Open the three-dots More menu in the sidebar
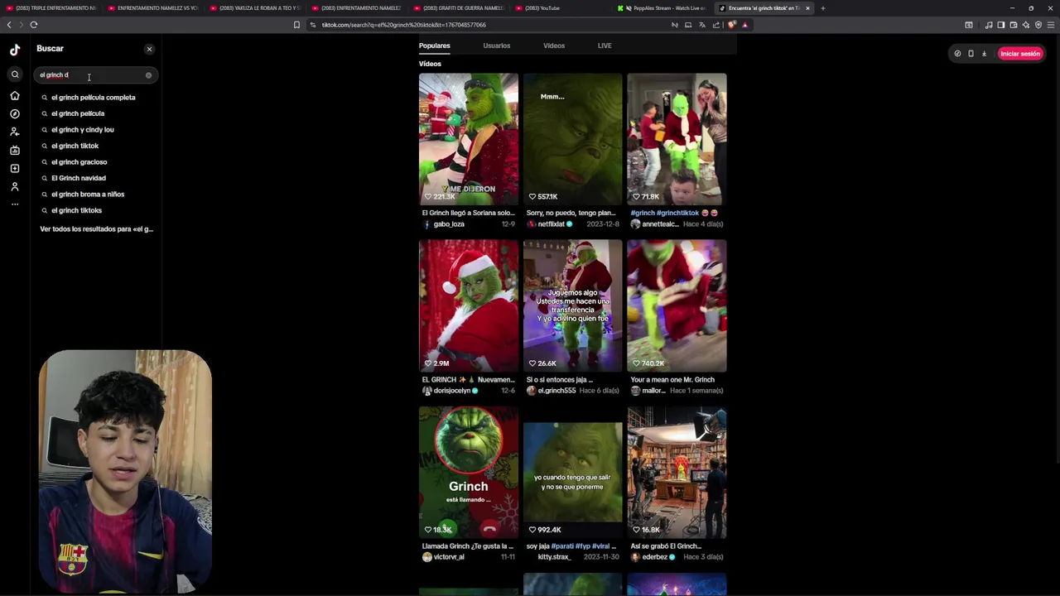1060x596 pixels. point(15,204)
